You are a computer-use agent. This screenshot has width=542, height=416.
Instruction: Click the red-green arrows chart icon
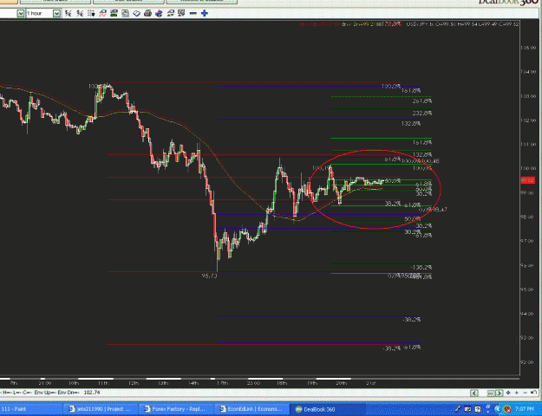click(171, 13)
